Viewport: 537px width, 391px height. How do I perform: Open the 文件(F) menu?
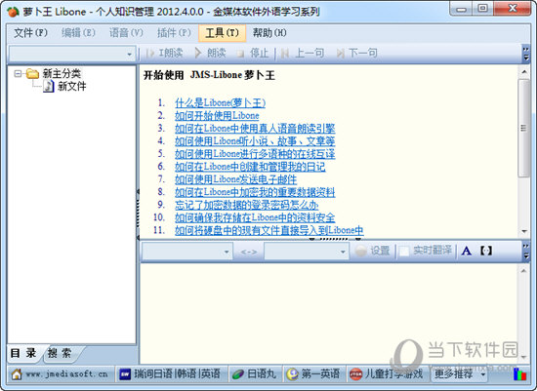[x=30, y=33]
